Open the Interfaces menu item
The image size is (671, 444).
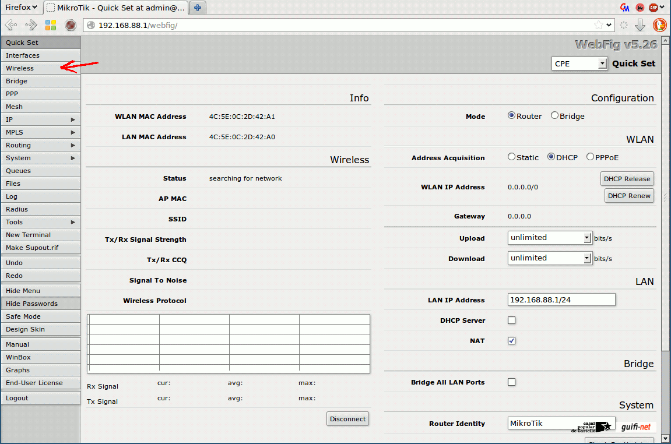click(40, 55)
